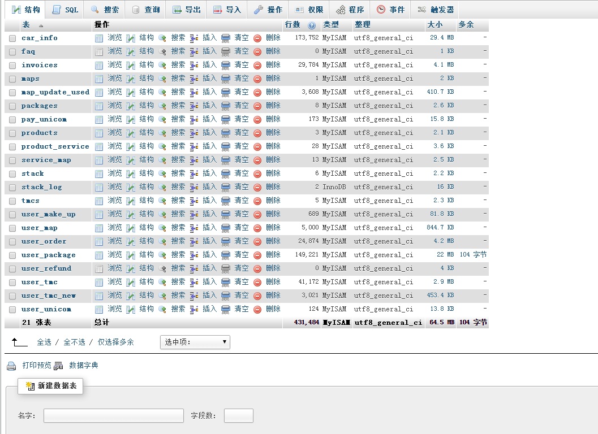Open the 权限 tab
Image resolution: width=598 pixels, height=434 pixels.
[309, 10]
